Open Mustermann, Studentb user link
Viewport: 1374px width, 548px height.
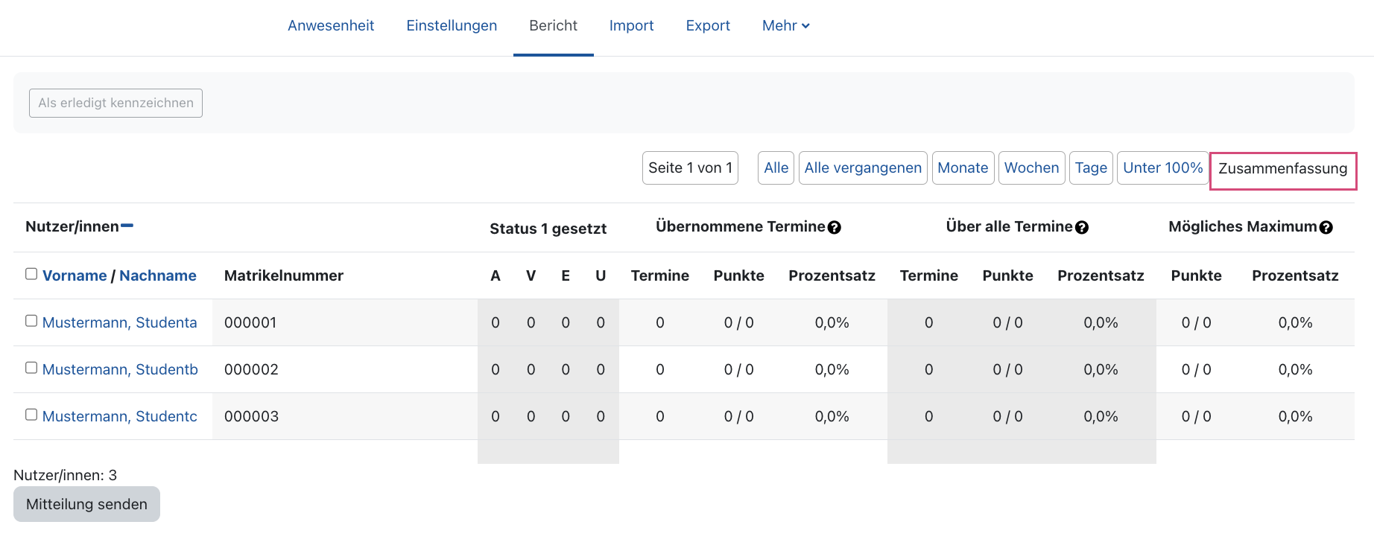(x=120, y=369)
